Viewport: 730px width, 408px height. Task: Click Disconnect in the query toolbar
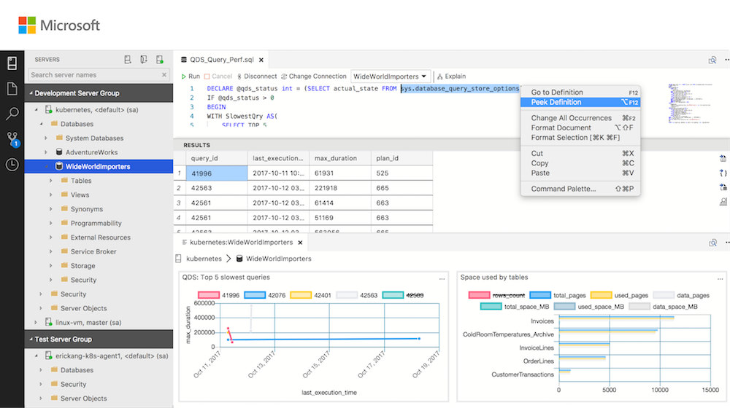[257, 76]
